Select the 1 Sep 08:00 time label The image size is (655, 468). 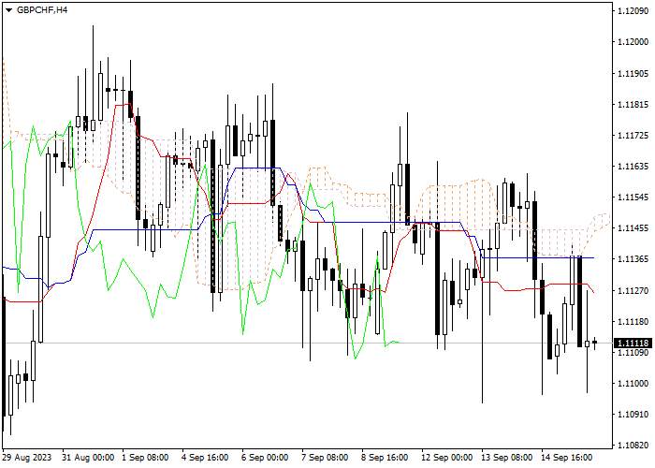[145, 458]
